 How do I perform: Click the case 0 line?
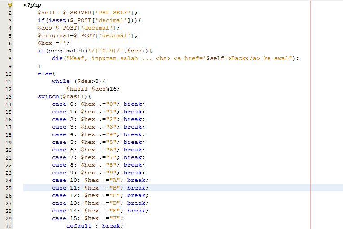[x=99, y=104]
